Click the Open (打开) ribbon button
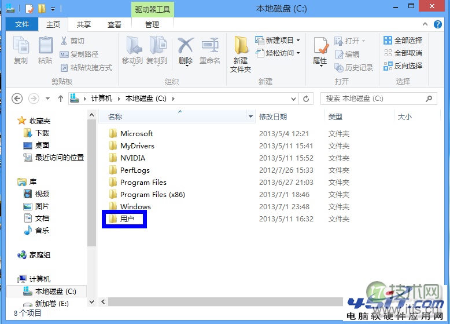 coord(350,41)
